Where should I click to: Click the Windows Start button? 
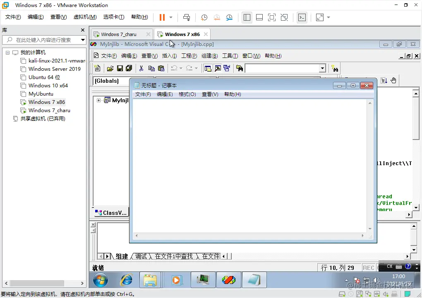pyautogui.click(x=101, y=280)
